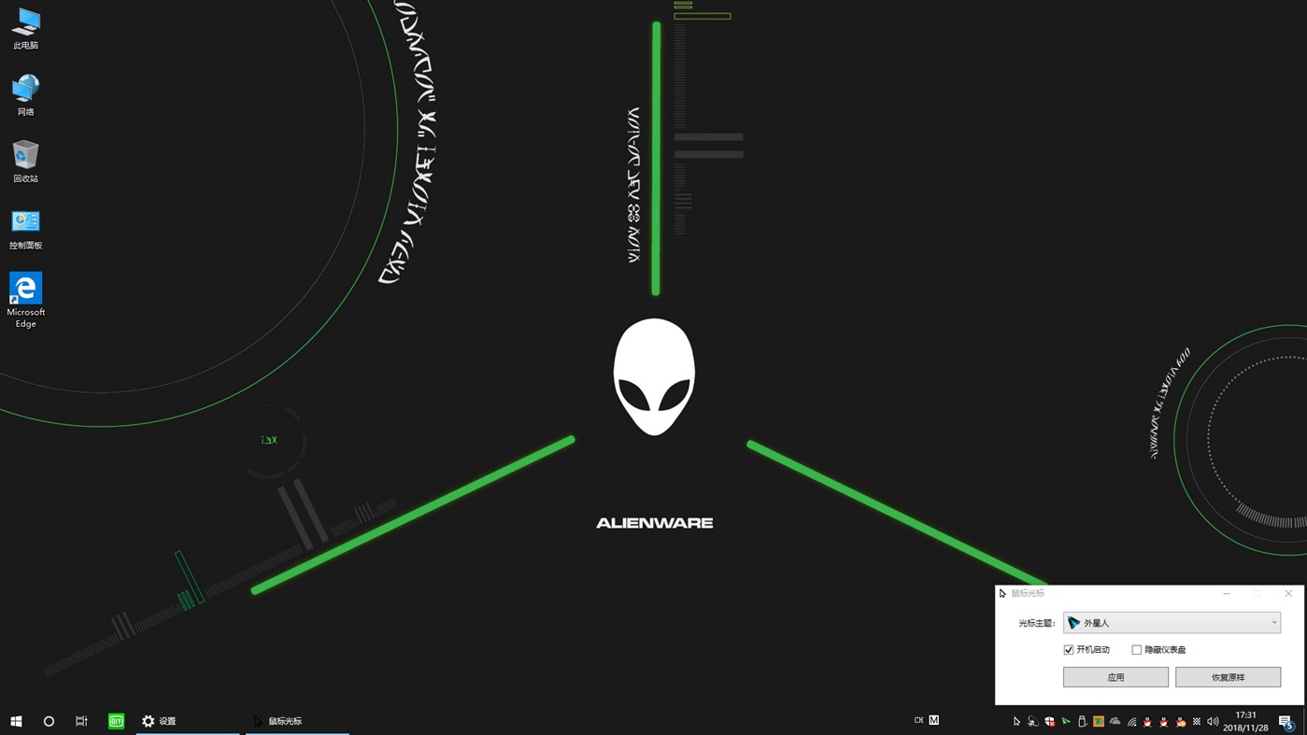
Task: Select the 鼠标光标 window on the taskbar
Action: point(280,720)
